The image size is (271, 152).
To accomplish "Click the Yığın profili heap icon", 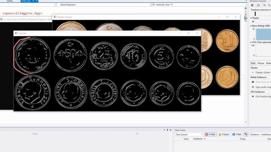I will point(253,87).
